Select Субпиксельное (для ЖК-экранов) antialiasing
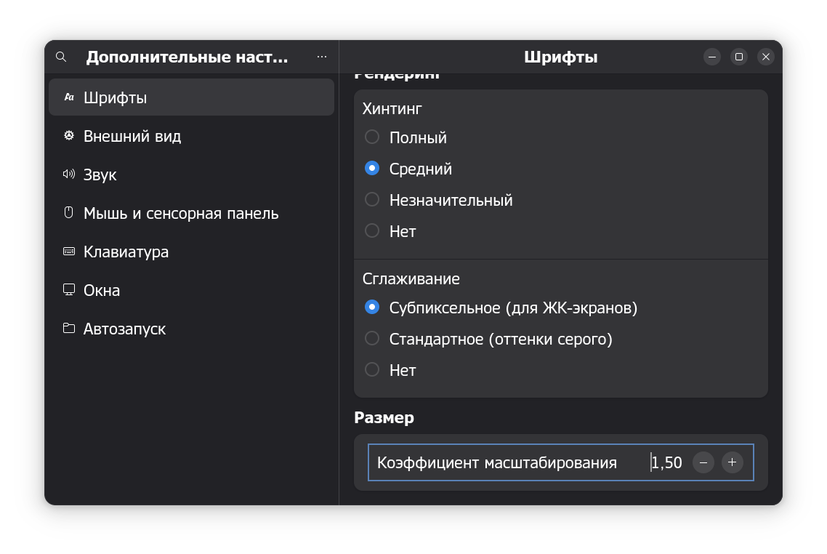 [372, 308]
